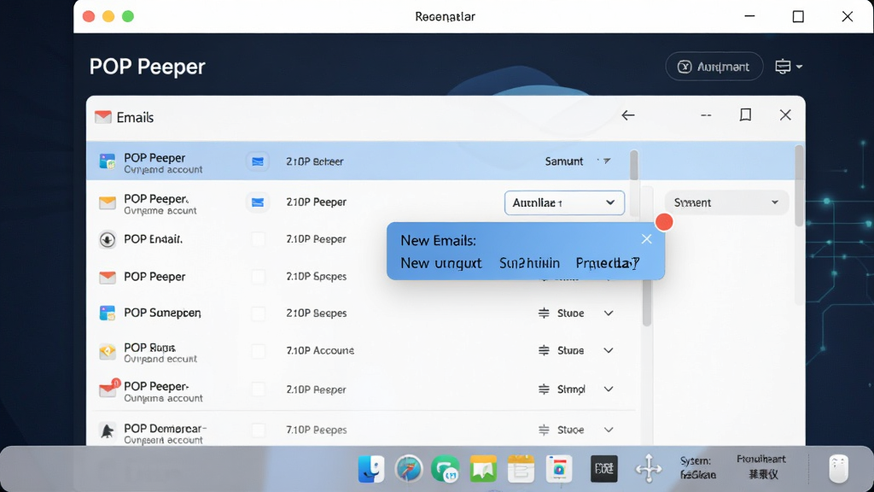Click the red Gmail envelope icon beside Emails

pyautogui.click(x=103, y=116)
